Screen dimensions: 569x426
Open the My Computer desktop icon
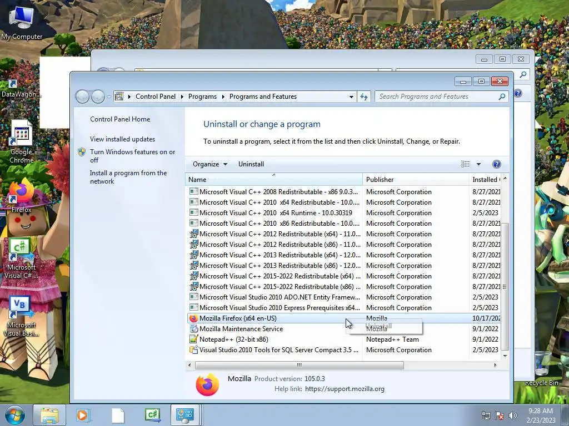click(x=22, y=23)
